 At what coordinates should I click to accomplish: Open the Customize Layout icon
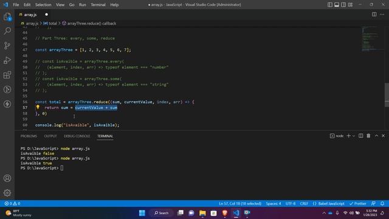pyautogui.click(x=350, y=5)
